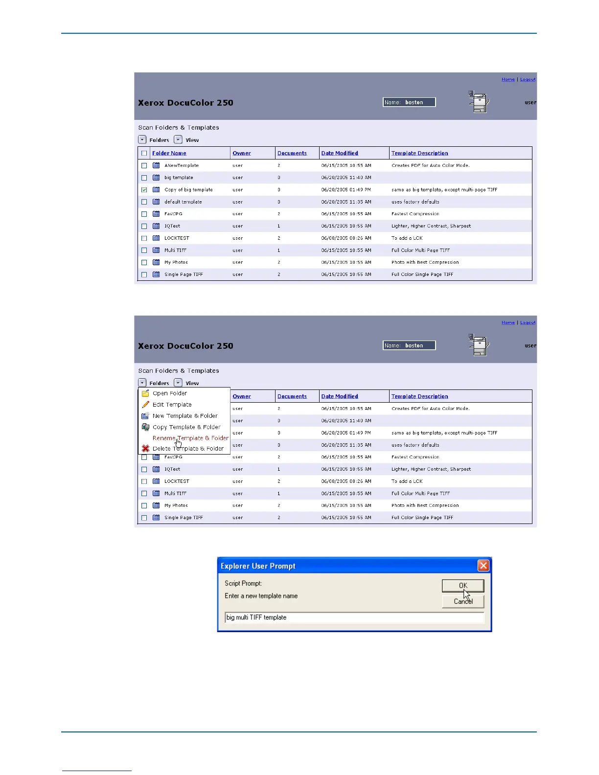
Task: Collapse the open Folders dropdown via its arrow
Action: click(142, 383)
